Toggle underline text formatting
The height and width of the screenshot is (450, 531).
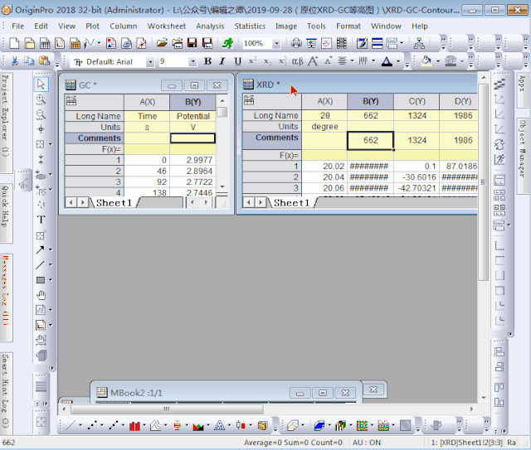pos(238,61)
